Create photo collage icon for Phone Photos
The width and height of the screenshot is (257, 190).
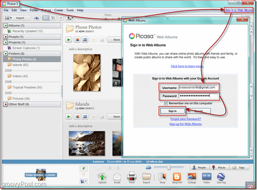[x=77, y=40]
